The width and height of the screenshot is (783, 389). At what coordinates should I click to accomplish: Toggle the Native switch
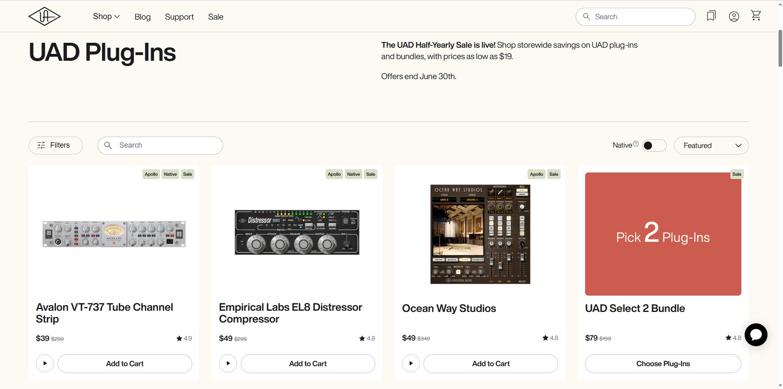654,146
